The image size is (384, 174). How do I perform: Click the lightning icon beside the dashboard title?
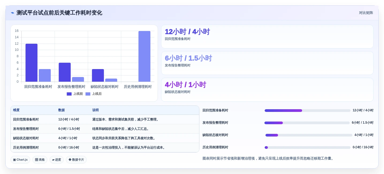(13, 13)
